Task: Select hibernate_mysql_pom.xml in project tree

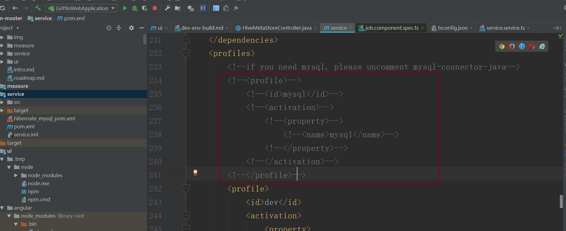Action: [x=44, y=118]
